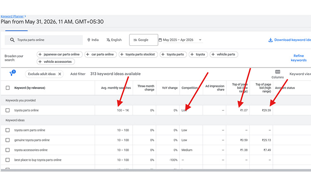This screenshot has height=186, width=311.
Task: Sort by Three month change column
Action: 146,88
